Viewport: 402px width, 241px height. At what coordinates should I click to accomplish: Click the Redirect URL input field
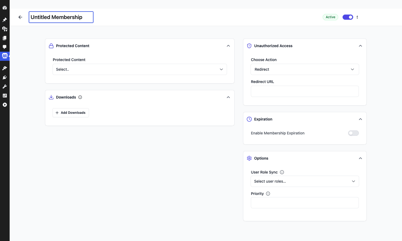click(305, 91)
